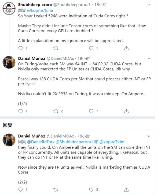Reply to Daniel Muñoz's (1/2) tweet
This screenshot has width=161, height=195.
pyautogui.click(x=20, y=111)
